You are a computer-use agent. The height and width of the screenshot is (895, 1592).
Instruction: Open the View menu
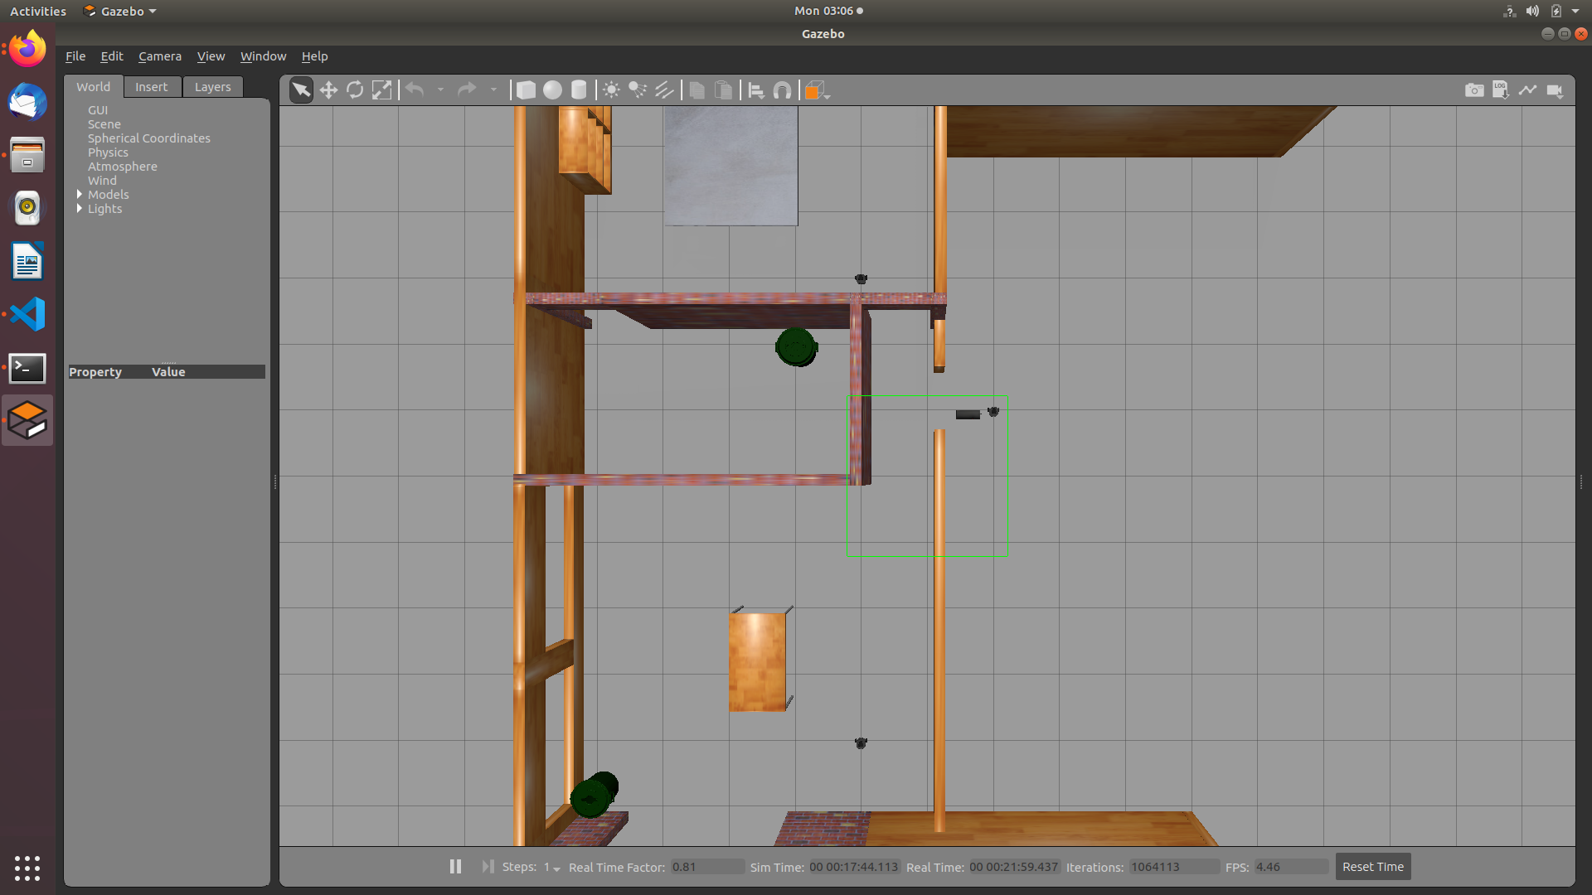[x=211, y=56]
